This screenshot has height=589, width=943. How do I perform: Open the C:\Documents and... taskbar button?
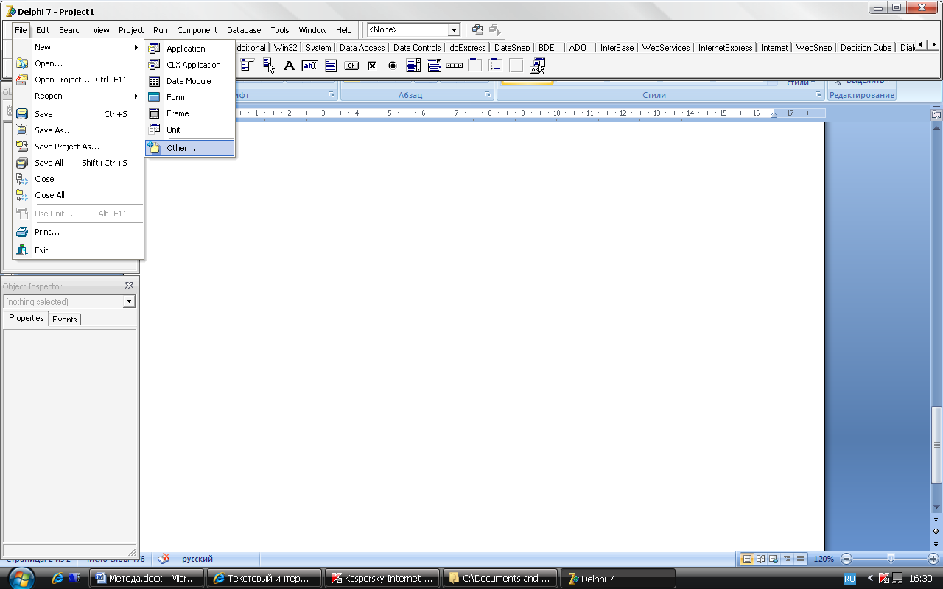click(x=499, y=578)
